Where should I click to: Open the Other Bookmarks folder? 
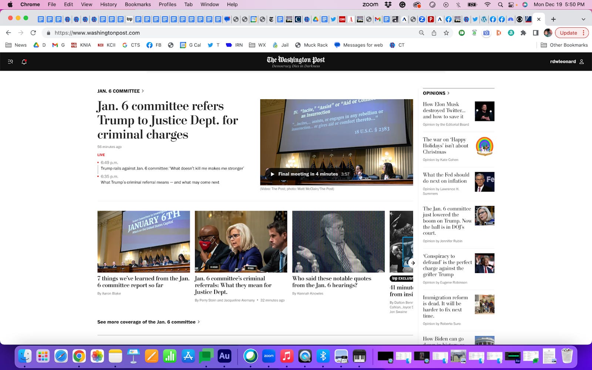(564, 45)
